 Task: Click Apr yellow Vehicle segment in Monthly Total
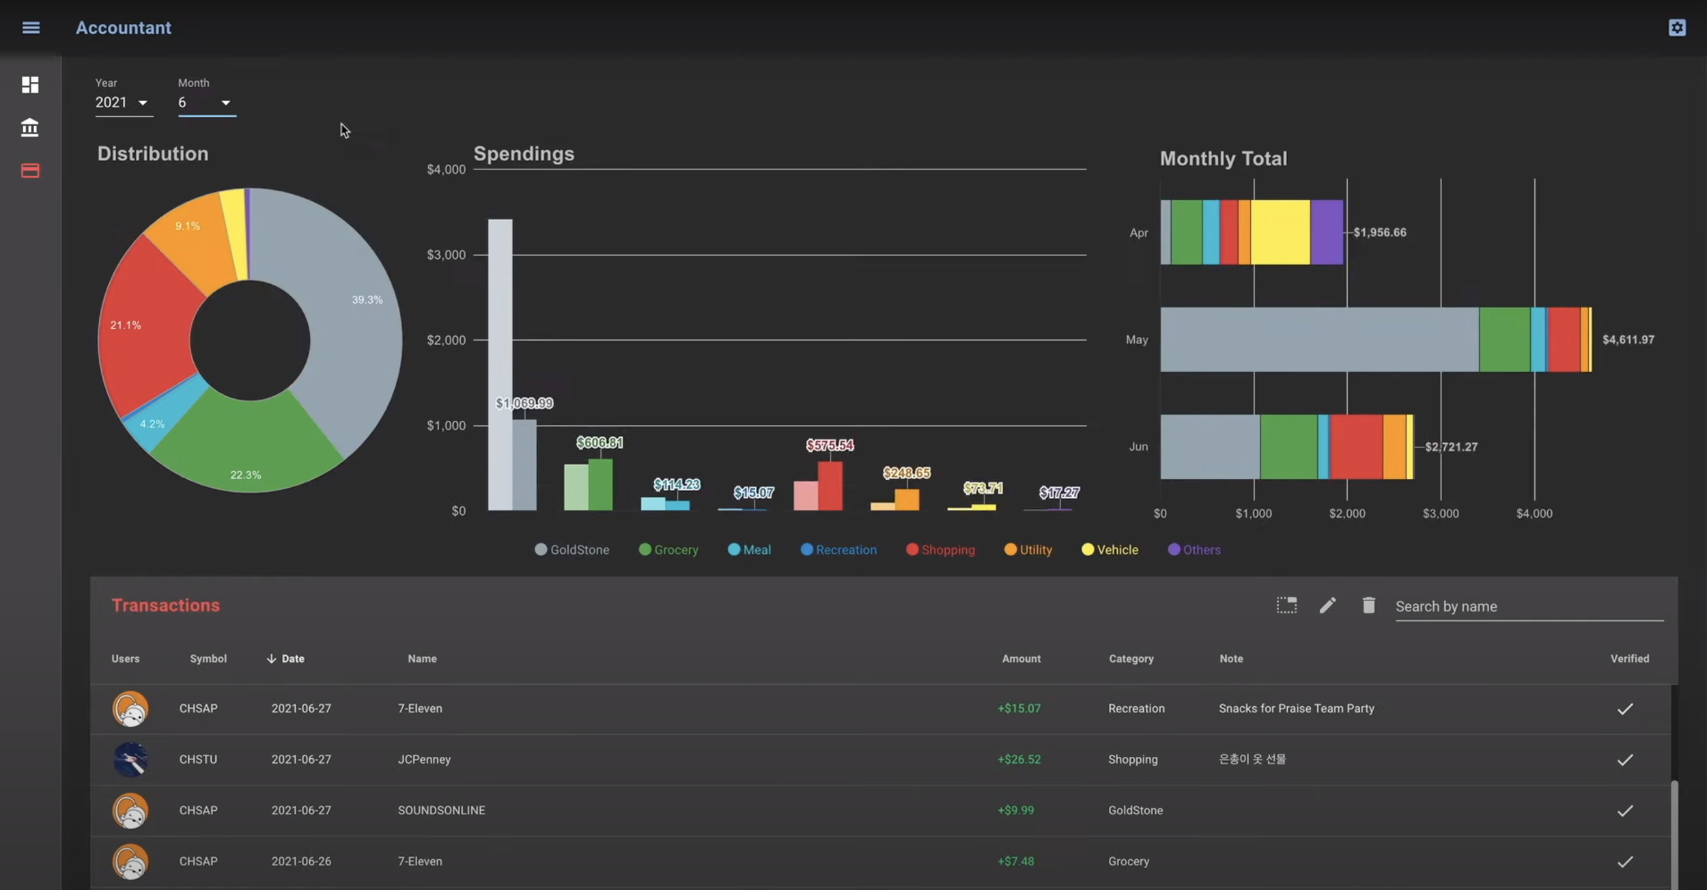[x=1280, y=232]
